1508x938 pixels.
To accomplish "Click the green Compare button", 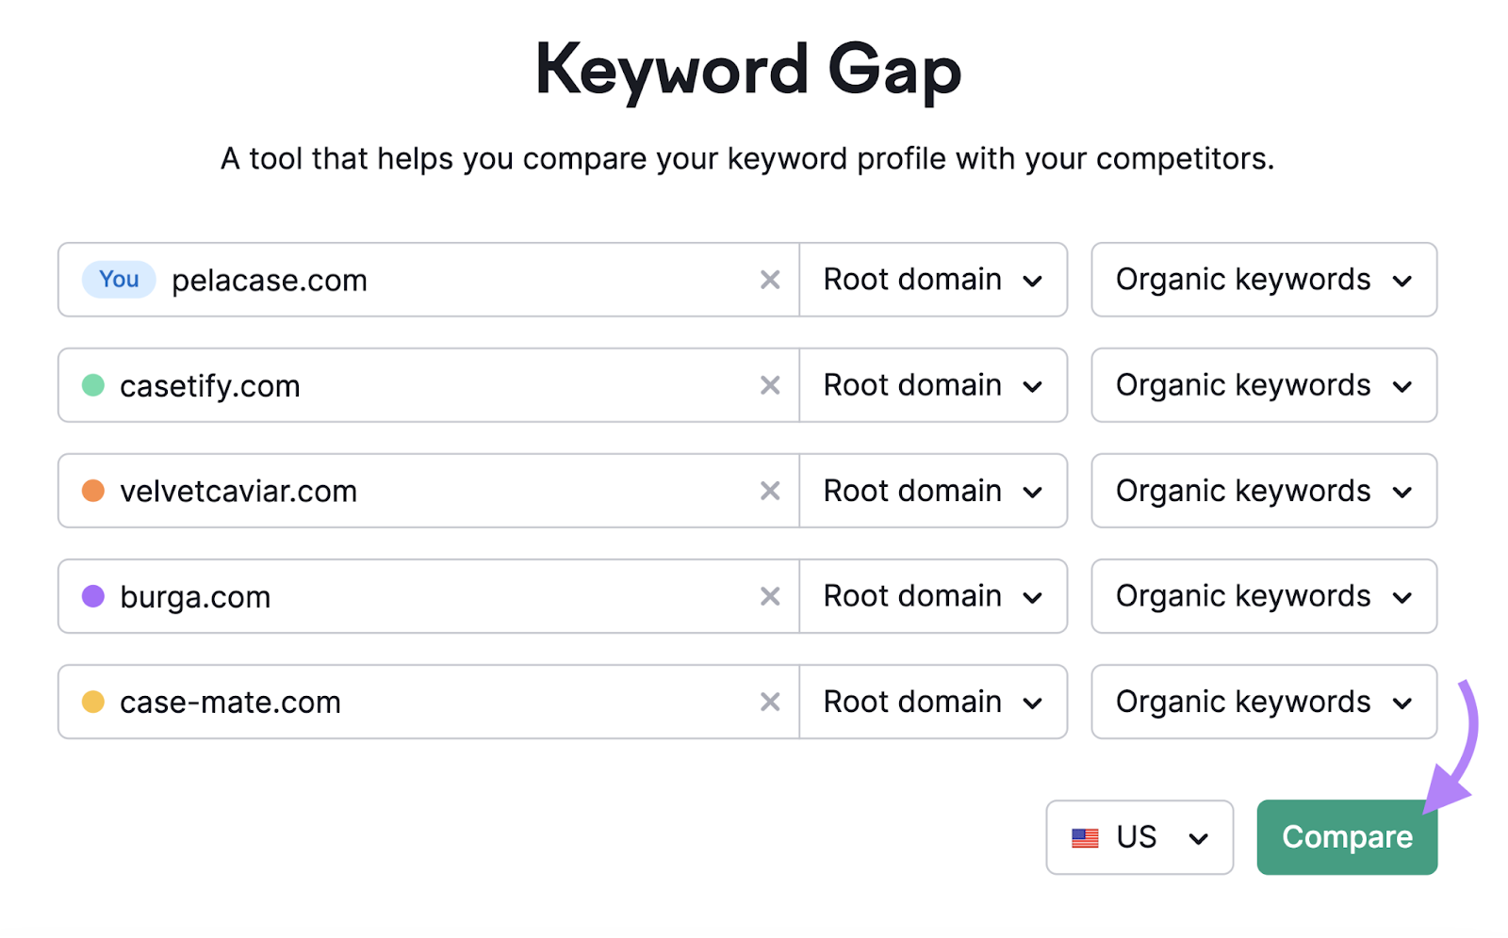I will click(x=1346, y=836).
